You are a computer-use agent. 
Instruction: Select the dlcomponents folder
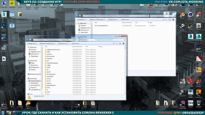click(51, 74)
